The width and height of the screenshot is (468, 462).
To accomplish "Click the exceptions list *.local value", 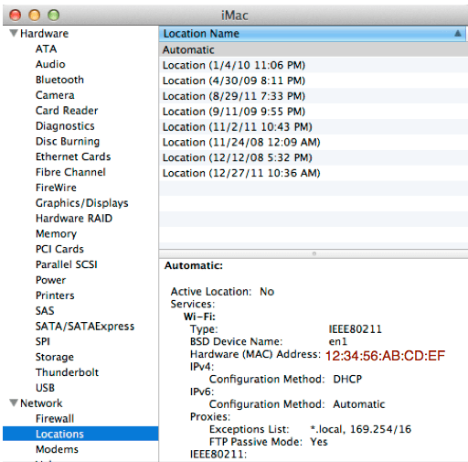I will pos(361,429).
